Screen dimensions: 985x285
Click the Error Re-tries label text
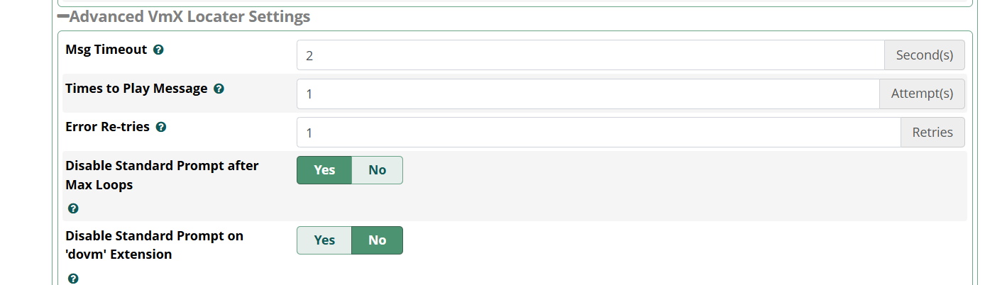(x=107, y=128)
